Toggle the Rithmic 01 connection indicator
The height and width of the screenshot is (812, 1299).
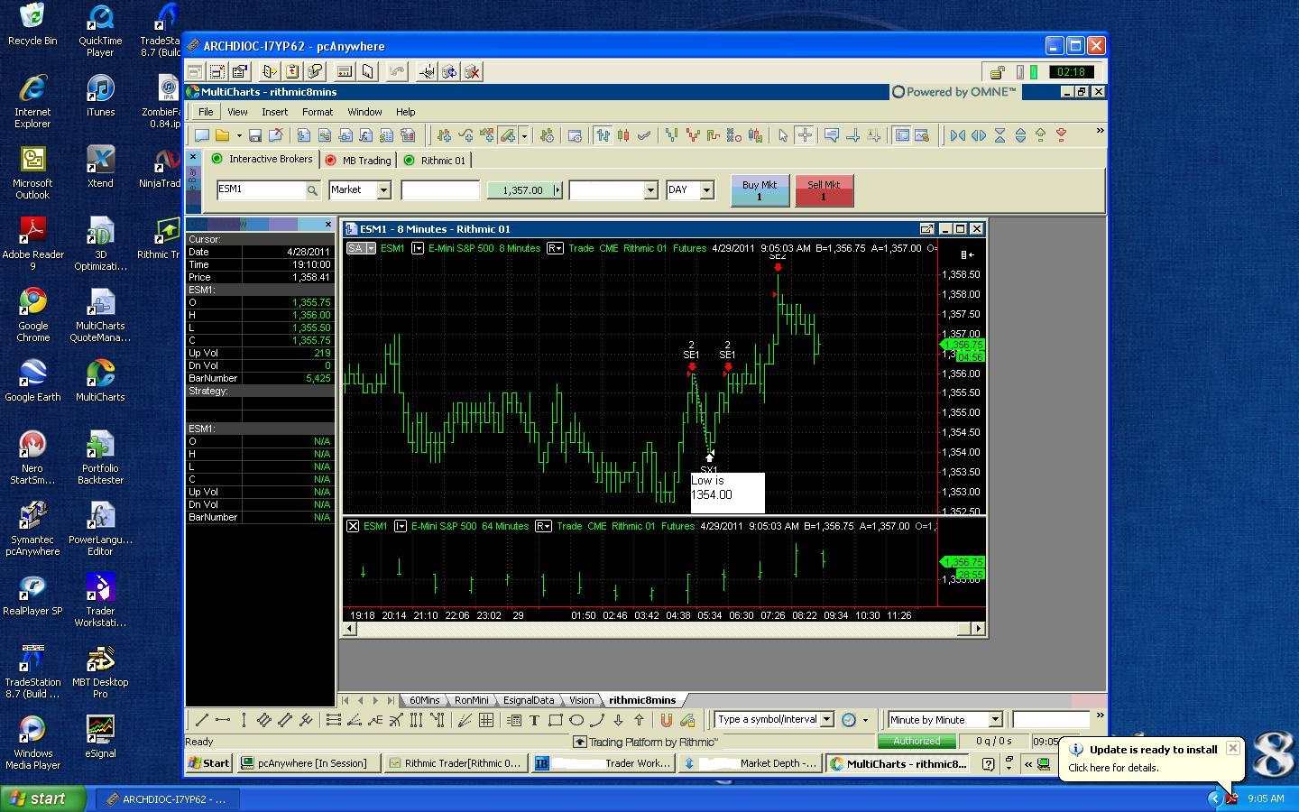[409, 161]
